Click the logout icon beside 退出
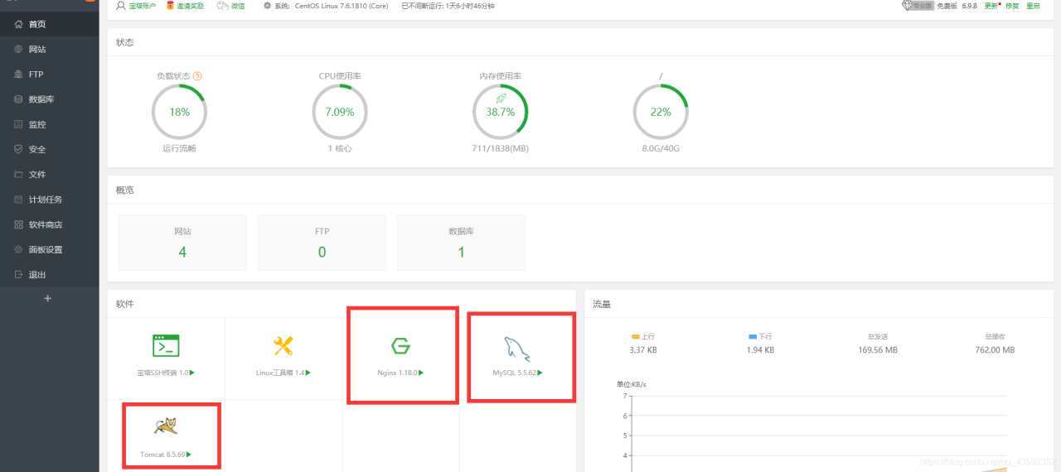This screenshot has height=472, width=1061. (x=19, y=275)
